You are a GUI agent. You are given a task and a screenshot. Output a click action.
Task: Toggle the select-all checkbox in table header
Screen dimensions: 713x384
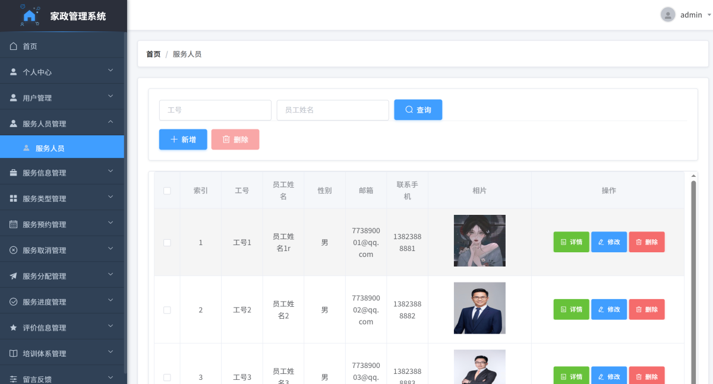pyautogui.click(x=167, y=191)
